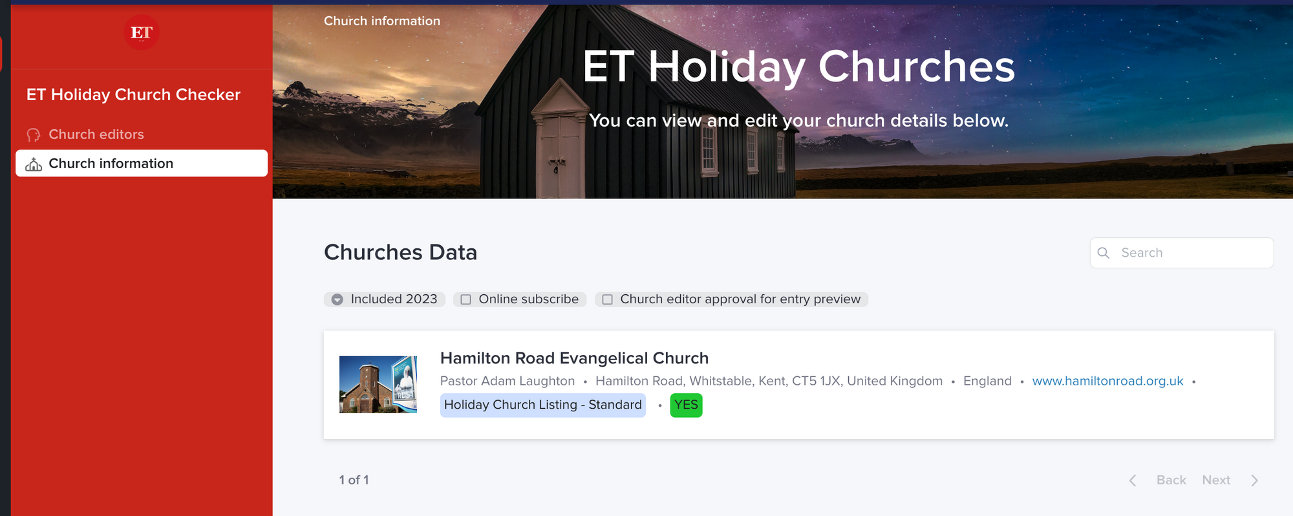
Task: Click the Church information breadcrumb in header
Action: (381, 21)
